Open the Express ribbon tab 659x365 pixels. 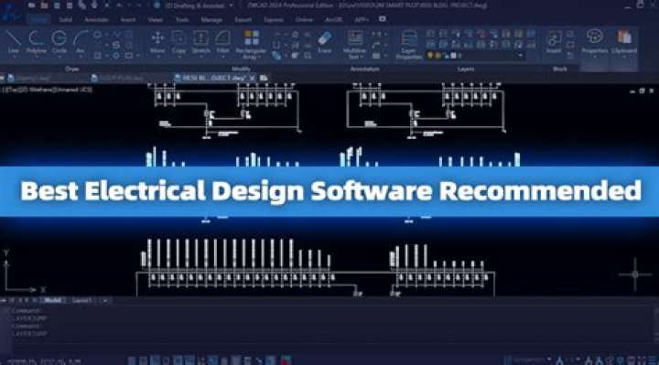coord(273,19)
